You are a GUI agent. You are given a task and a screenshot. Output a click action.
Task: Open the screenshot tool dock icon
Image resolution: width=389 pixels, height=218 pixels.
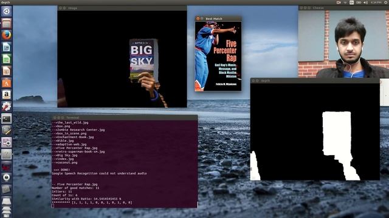7,142
